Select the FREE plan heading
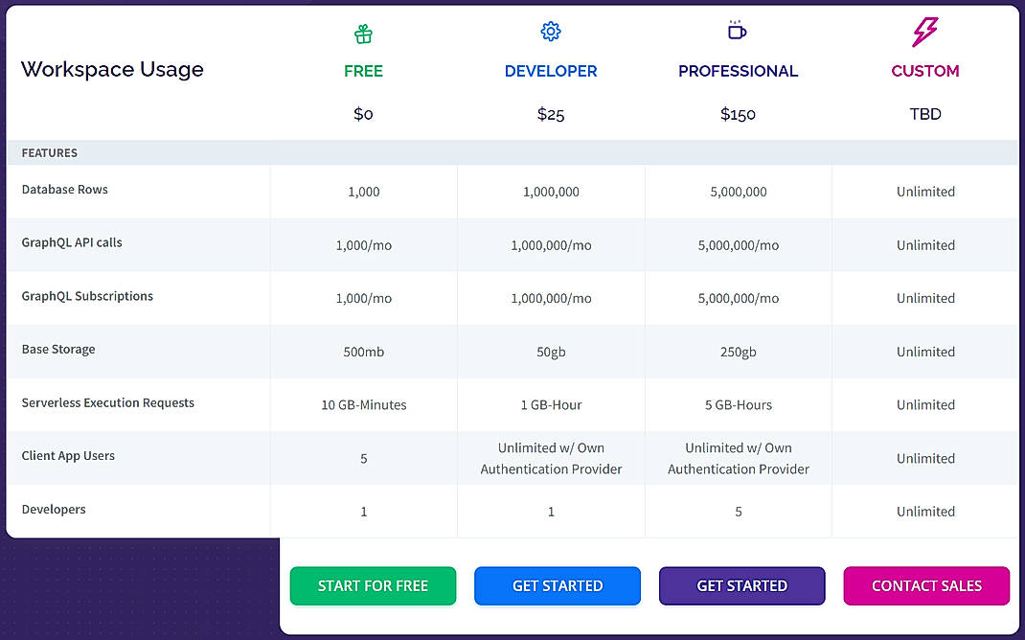Viewport: 1025px width, 640px height. pos(363,71)
